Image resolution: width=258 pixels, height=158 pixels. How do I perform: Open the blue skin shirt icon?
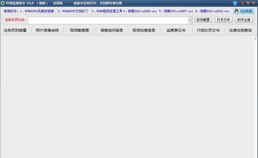pyautogui.click(x=235, y=3)
